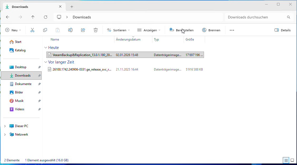Go up one folder level

33,17
